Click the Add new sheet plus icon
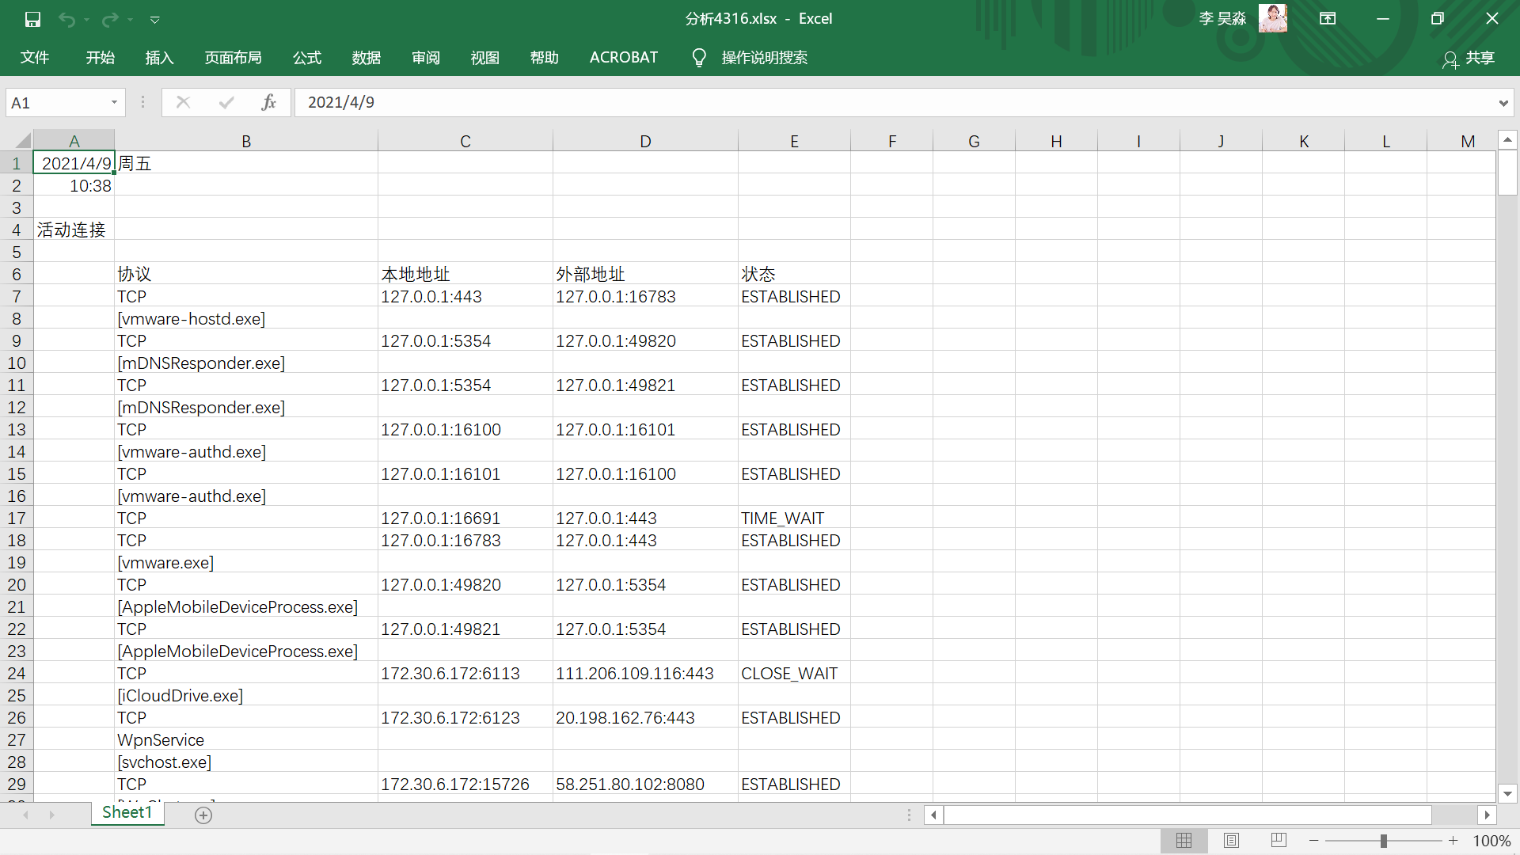 [203, 815]
